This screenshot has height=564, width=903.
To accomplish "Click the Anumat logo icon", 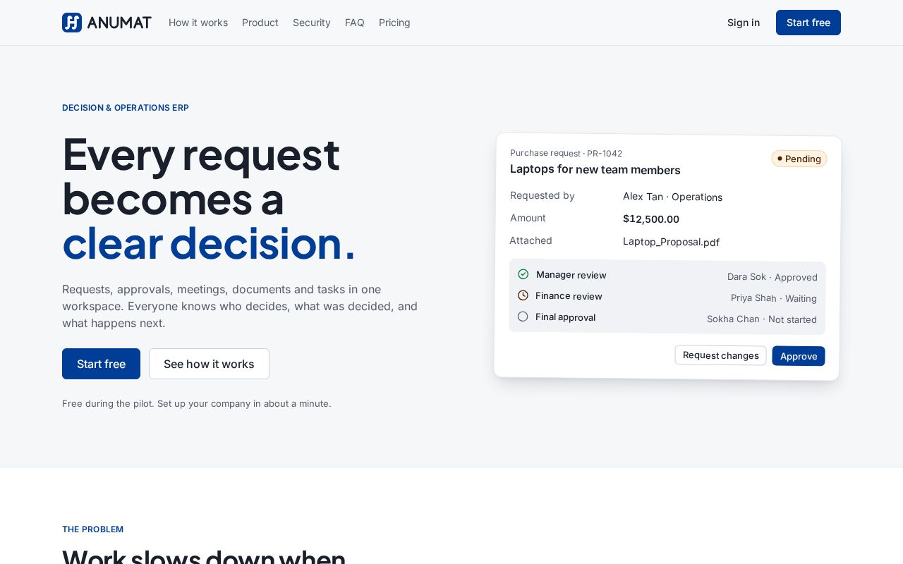I will click(x=72, y=23).
